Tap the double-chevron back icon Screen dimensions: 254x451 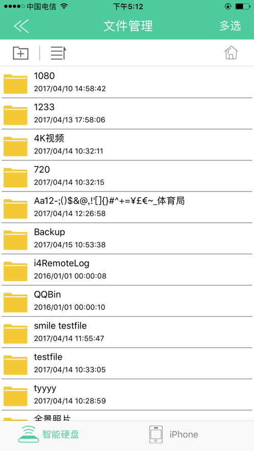point(21,26)
